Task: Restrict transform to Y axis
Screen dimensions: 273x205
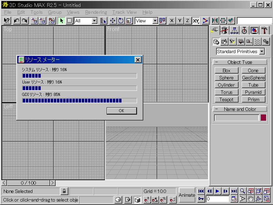Action: pyautogui.click(x=180, y=21)
